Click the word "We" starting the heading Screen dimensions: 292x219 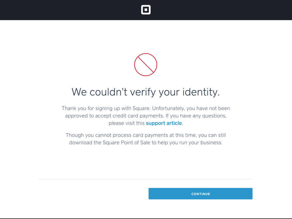click(x=79, y=92)
